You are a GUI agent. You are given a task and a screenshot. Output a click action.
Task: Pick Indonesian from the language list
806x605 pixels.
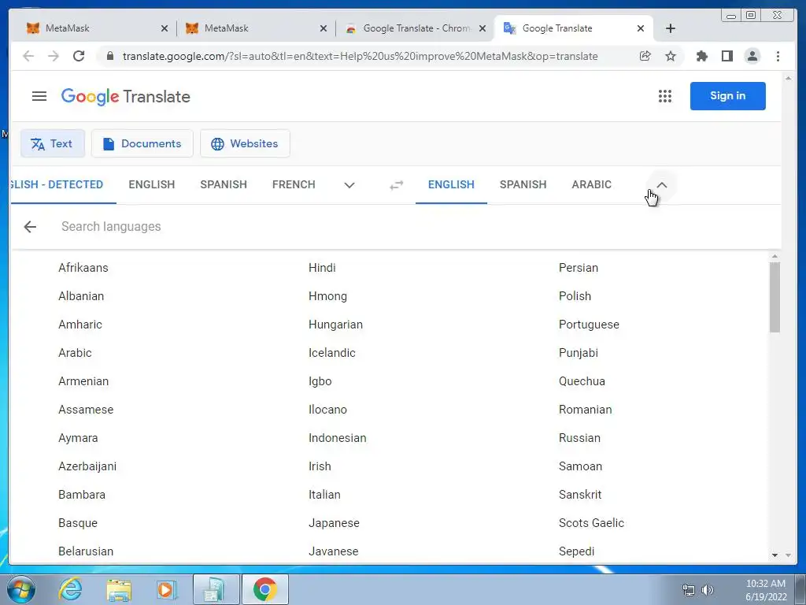(337, 438)
